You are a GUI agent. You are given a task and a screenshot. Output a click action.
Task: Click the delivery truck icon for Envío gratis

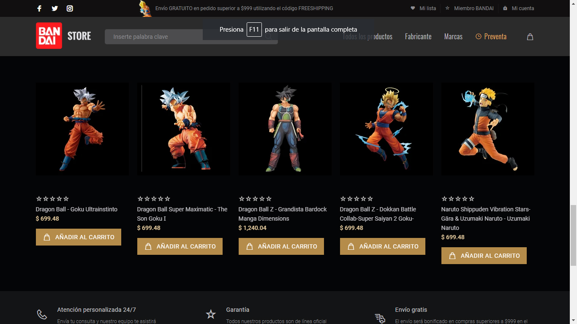380,318
